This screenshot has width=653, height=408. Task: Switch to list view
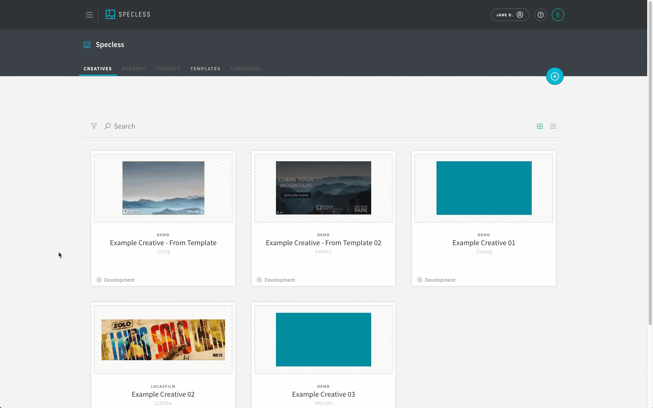tap(553, 126)
